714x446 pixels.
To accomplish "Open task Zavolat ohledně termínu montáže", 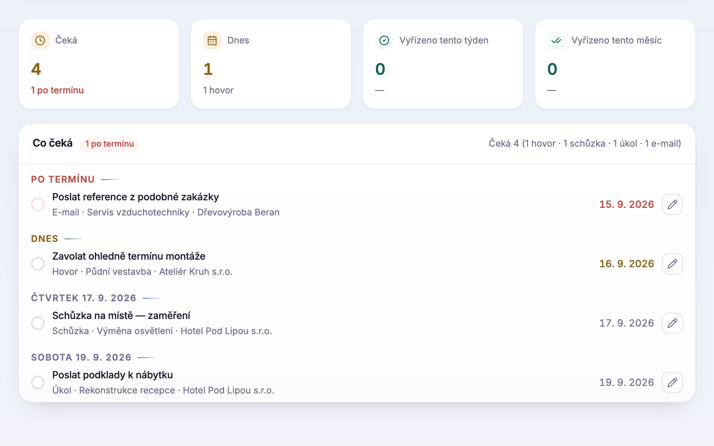I will [x=129, y=256].
